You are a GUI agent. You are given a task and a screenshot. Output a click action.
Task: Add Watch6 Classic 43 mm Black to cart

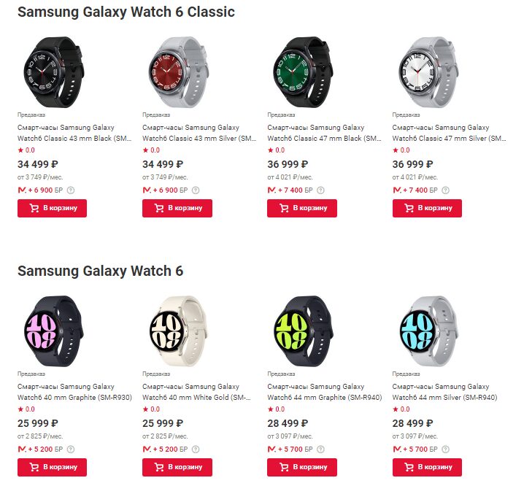(52, 208)
